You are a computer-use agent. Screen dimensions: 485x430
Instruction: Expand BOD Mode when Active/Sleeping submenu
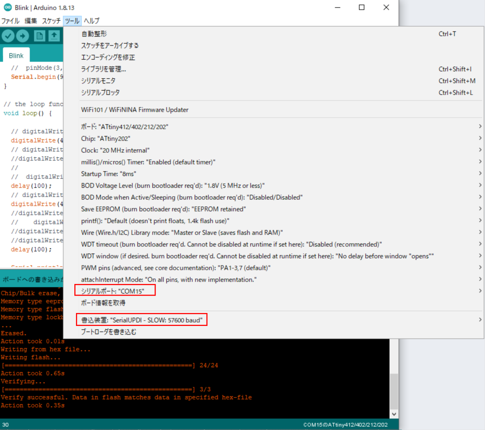pos(274,197)
